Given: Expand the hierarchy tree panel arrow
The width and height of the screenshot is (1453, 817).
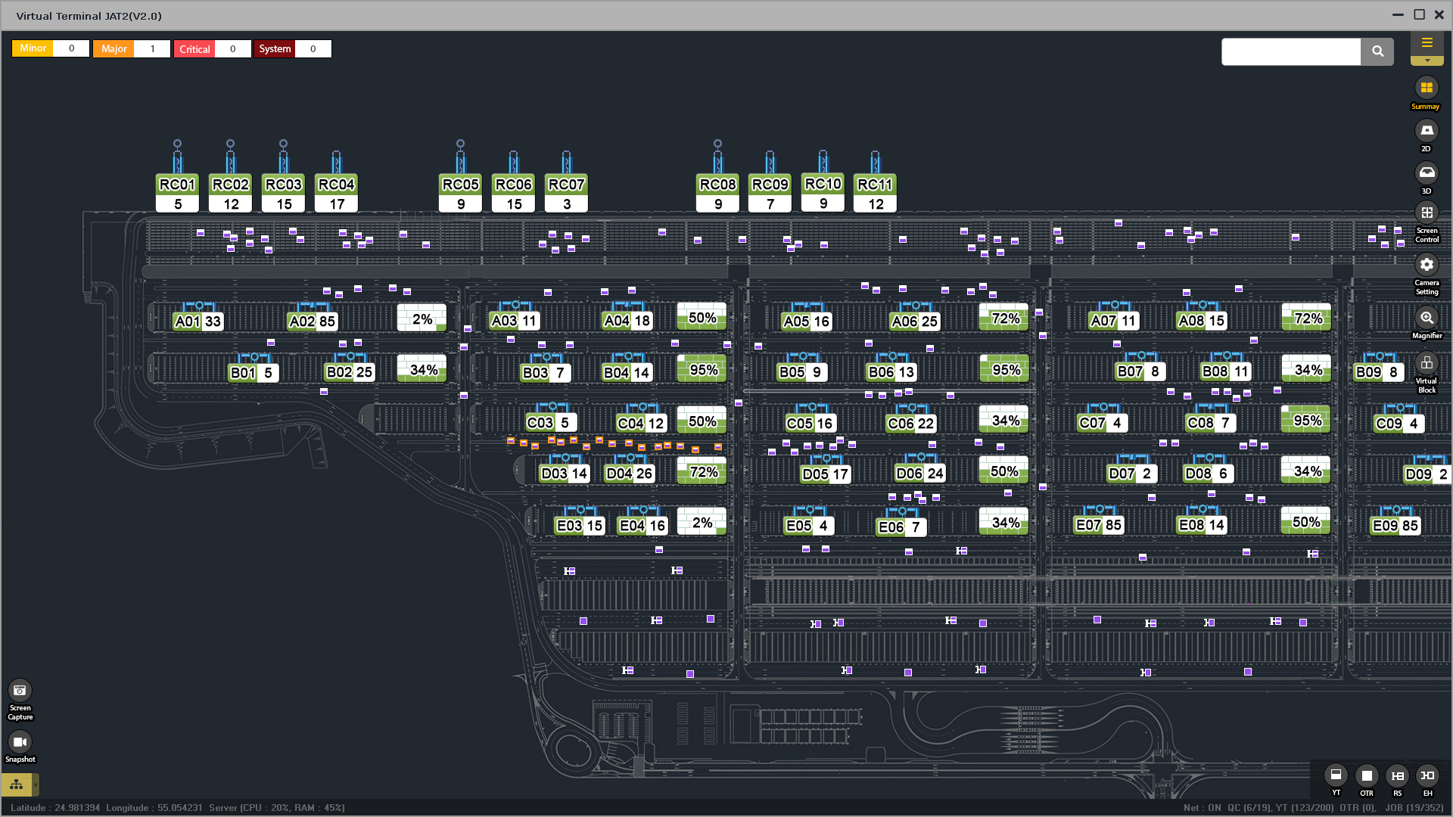Looking at the screenshot, I should 35,784.
